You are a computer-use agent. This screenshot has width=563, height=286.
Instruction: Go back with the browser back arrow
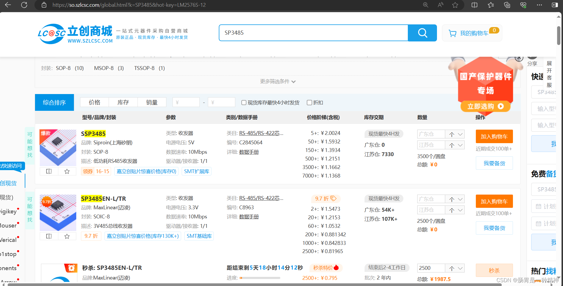(8, 5)
